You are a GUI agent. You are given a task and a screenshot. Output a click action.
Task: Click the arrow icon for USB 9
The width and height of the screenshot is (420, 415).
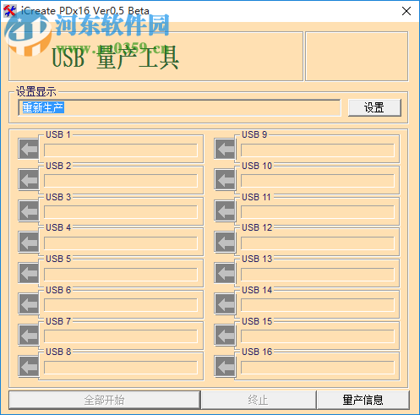[225, 149]
